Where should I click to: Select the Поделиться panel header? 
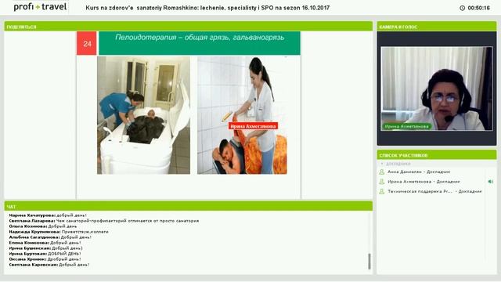(188, 27)
